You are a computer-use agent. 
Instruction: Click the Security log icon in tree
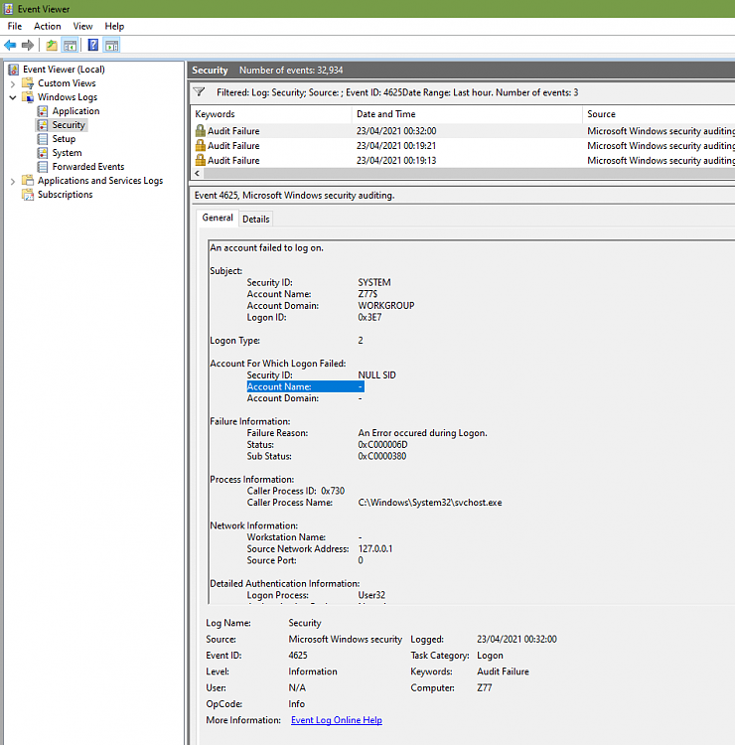(43, 125)
